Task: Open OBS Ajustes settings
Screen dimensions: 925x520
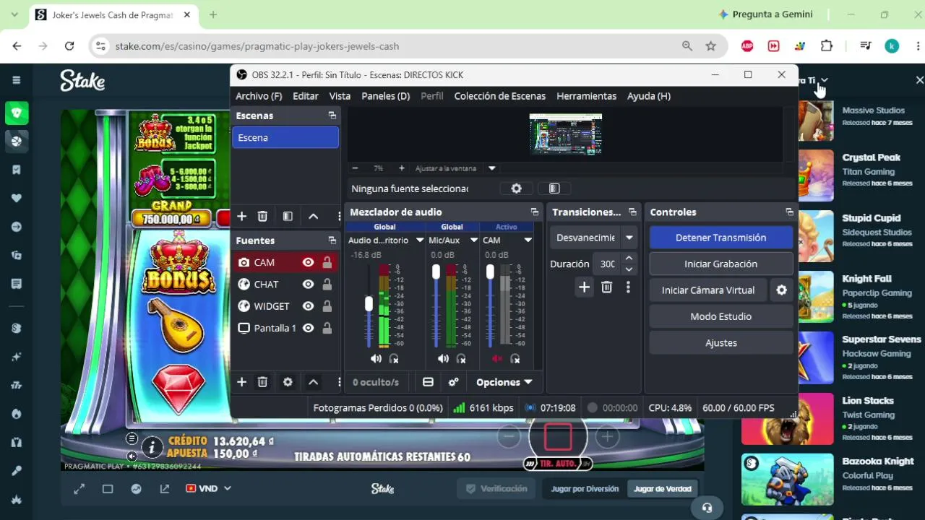Action: 721,343
